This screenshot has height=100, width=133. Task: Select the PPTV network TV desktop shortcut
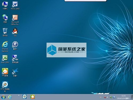(x=5, y=87)
